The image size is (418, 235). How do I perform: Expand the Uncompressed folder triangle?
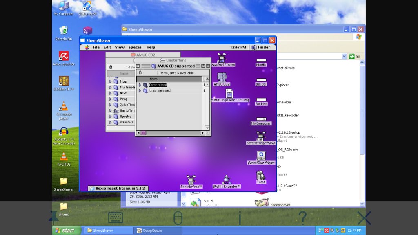140,91
